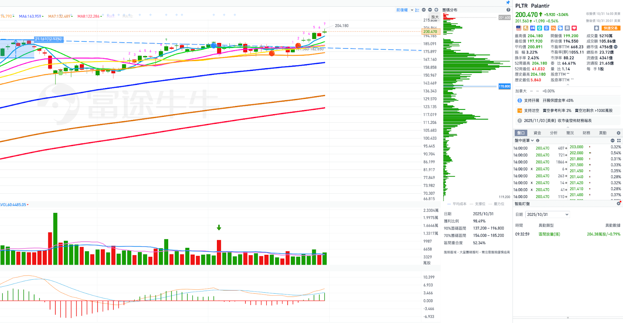Click the blue dollar-sign icon

click(546, 28)
